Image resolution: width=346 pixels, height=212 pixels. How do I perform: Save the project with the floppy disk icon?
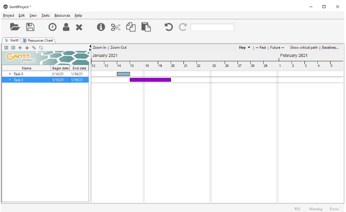coord(30,27)
